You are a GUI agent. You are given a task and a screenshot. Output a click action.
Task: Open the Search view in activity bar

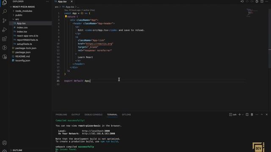coord(5,11)
